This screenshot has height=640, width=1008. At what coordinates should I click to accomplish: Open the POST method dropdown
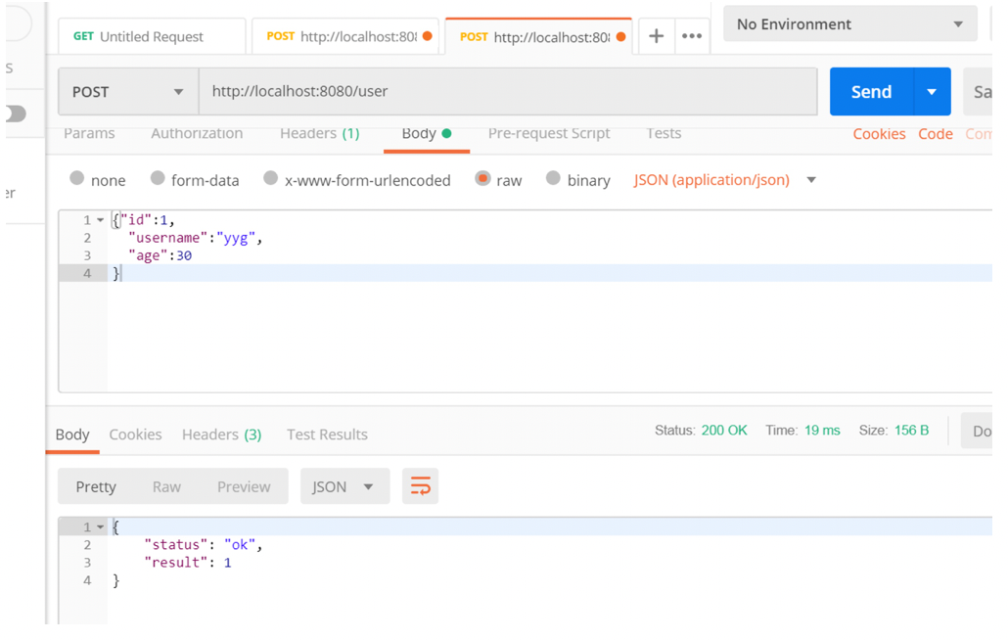[x=128, y=92]
